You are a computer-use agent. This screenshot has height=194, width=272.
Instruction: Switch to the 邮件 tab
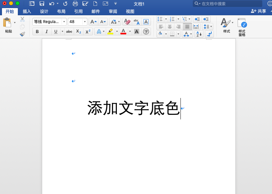click(95, 11)
